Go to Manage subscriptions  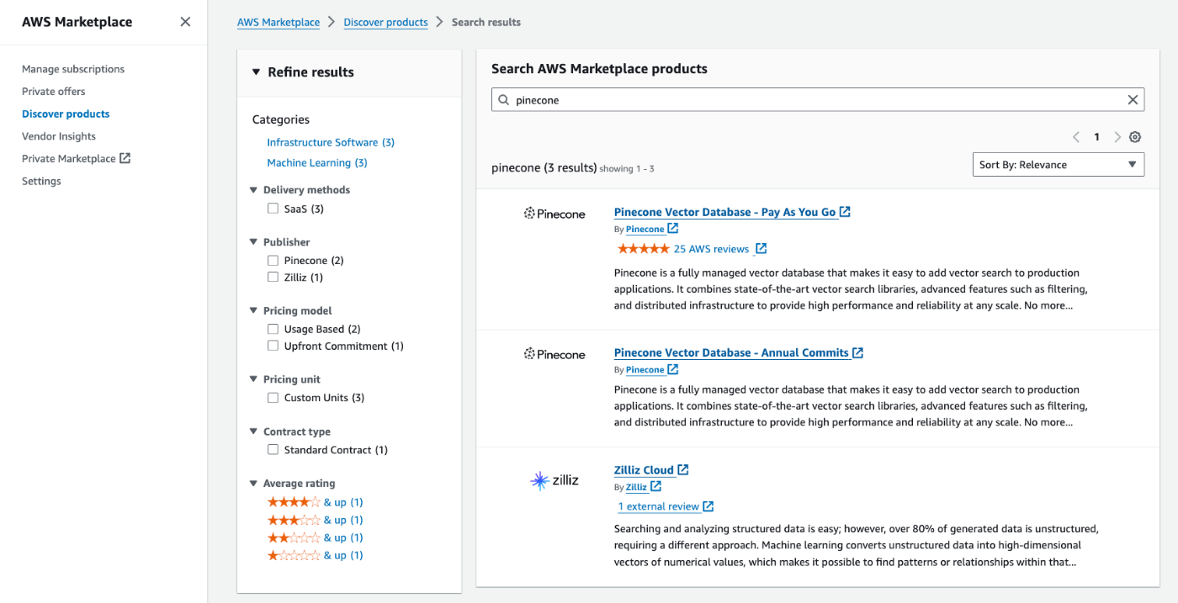73,69
